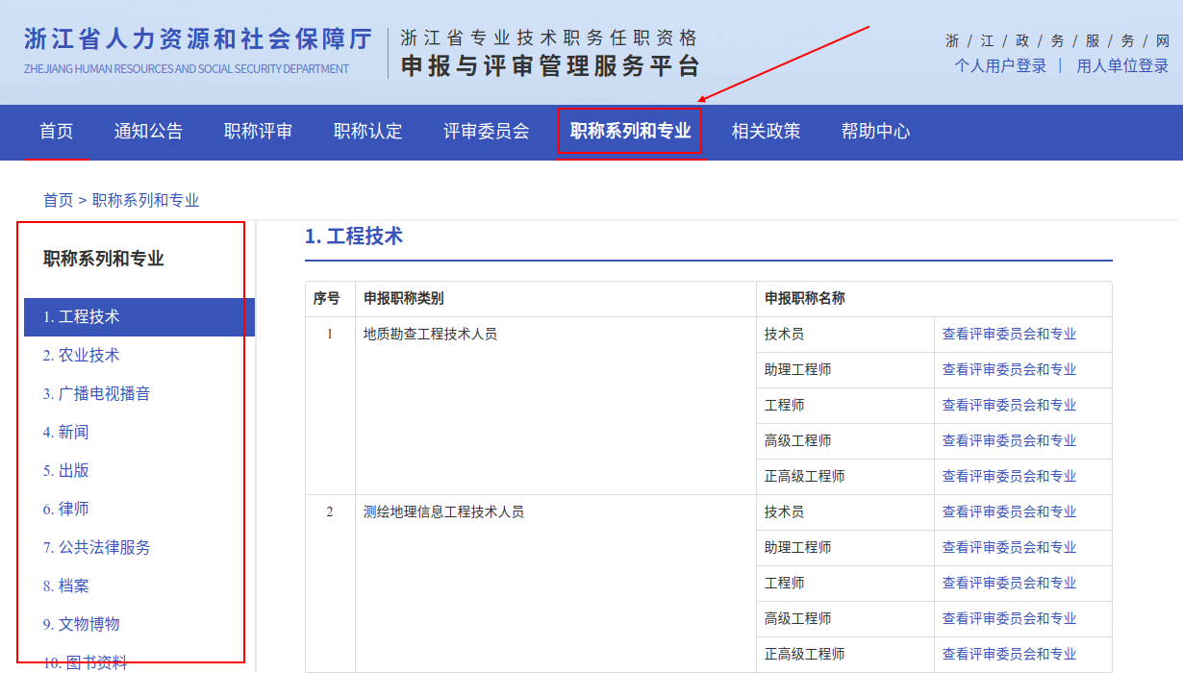The width and height of the screenshot is (1183, 673).
Task: Select 3. 广播电视播音 in the sidebar
Action: [96, 393]
